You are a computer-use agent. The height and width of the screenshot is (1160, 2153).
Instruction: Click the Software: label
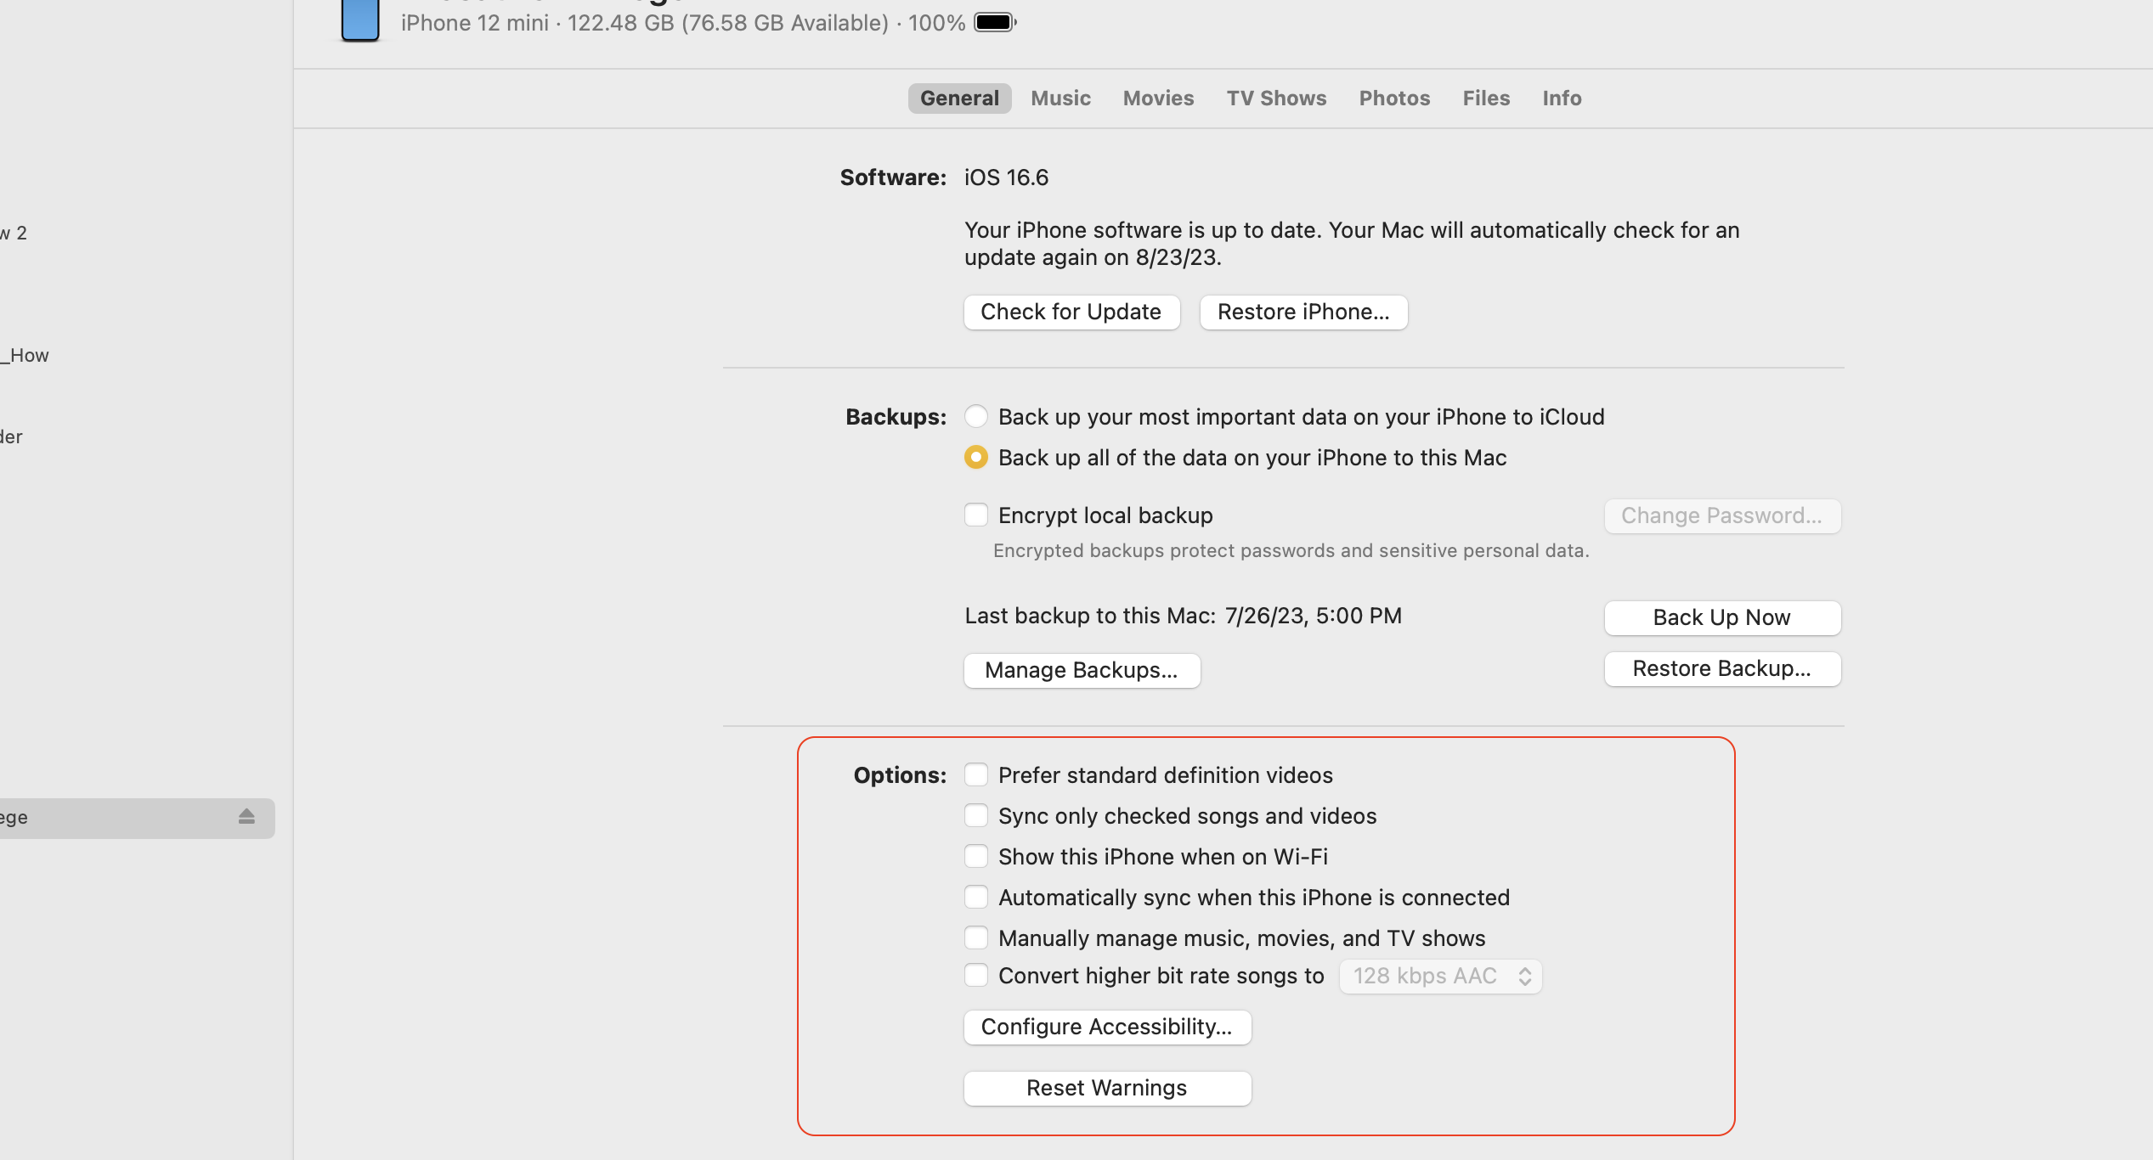893,177
